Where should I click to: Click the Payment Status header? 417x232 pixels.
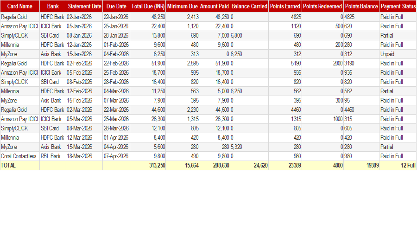398,6
